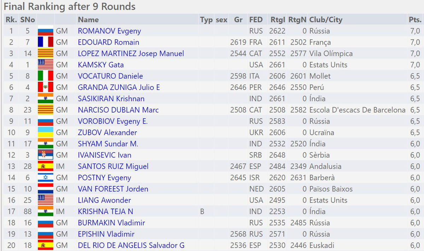The height and width of the screenshot is (251, 424).
Task: Click the Israel flag beside POSTNY Evgeny
Action: pos(45,178)
